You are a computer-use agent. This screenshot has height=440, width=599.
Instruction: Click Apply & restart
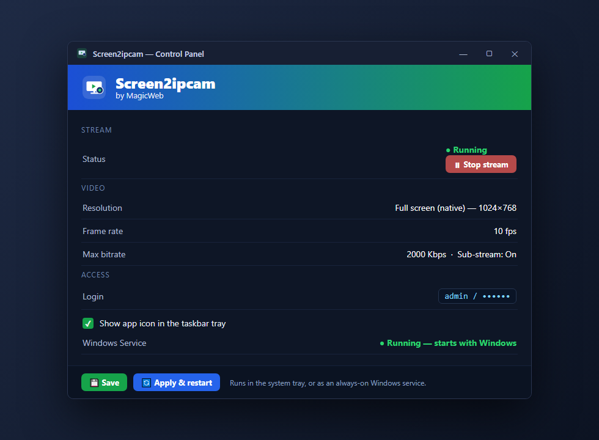(177, 383)
